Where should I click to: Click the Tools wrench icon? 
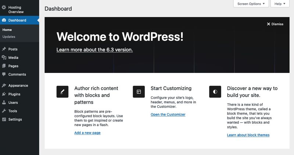(x=4, y=111)
